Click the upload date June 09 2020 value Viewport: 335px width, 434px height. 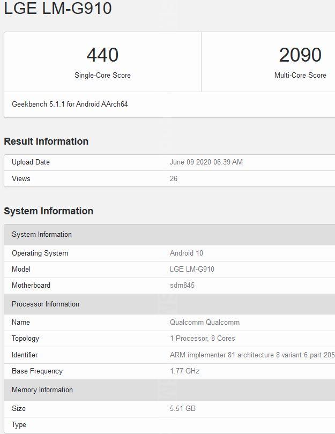pos(206,162)
